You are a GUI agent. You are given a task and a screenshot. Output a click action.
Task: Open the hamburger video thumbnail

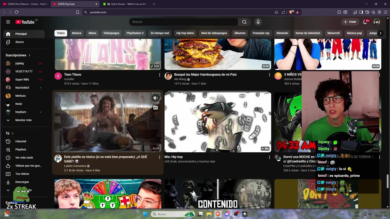pyautogui.click(x=218, y=54)
